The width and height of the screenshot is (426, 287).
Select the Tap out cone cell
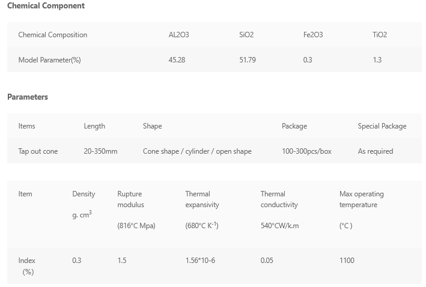[x=38, y=151]
